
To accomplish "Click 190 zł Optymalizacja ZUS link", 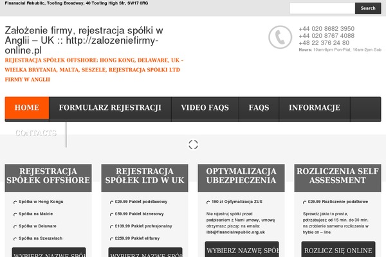I will pyautogui.click(x=237, y=202).
